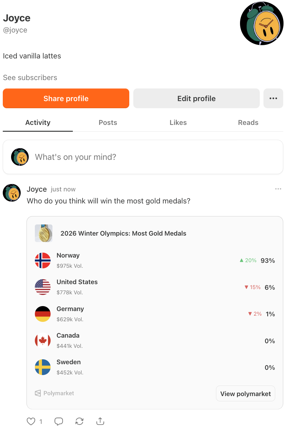Click the Norway flag icon
Screen dimensions: 290x431
(x=43, y=260)
